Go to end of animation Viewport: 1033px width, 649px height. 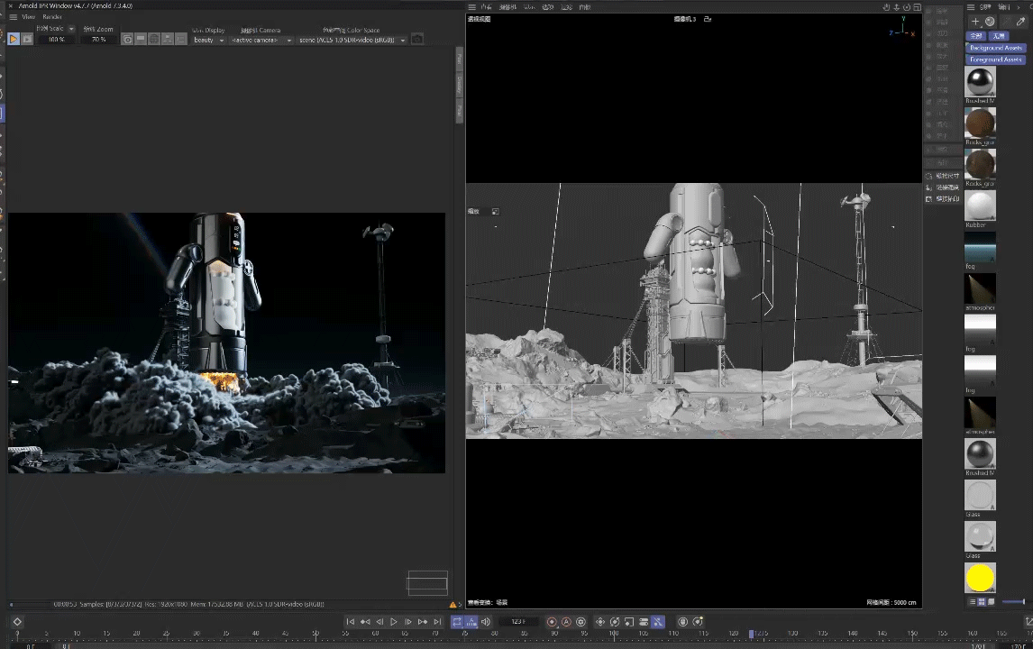pyautogui.click(x=437, y=622)
